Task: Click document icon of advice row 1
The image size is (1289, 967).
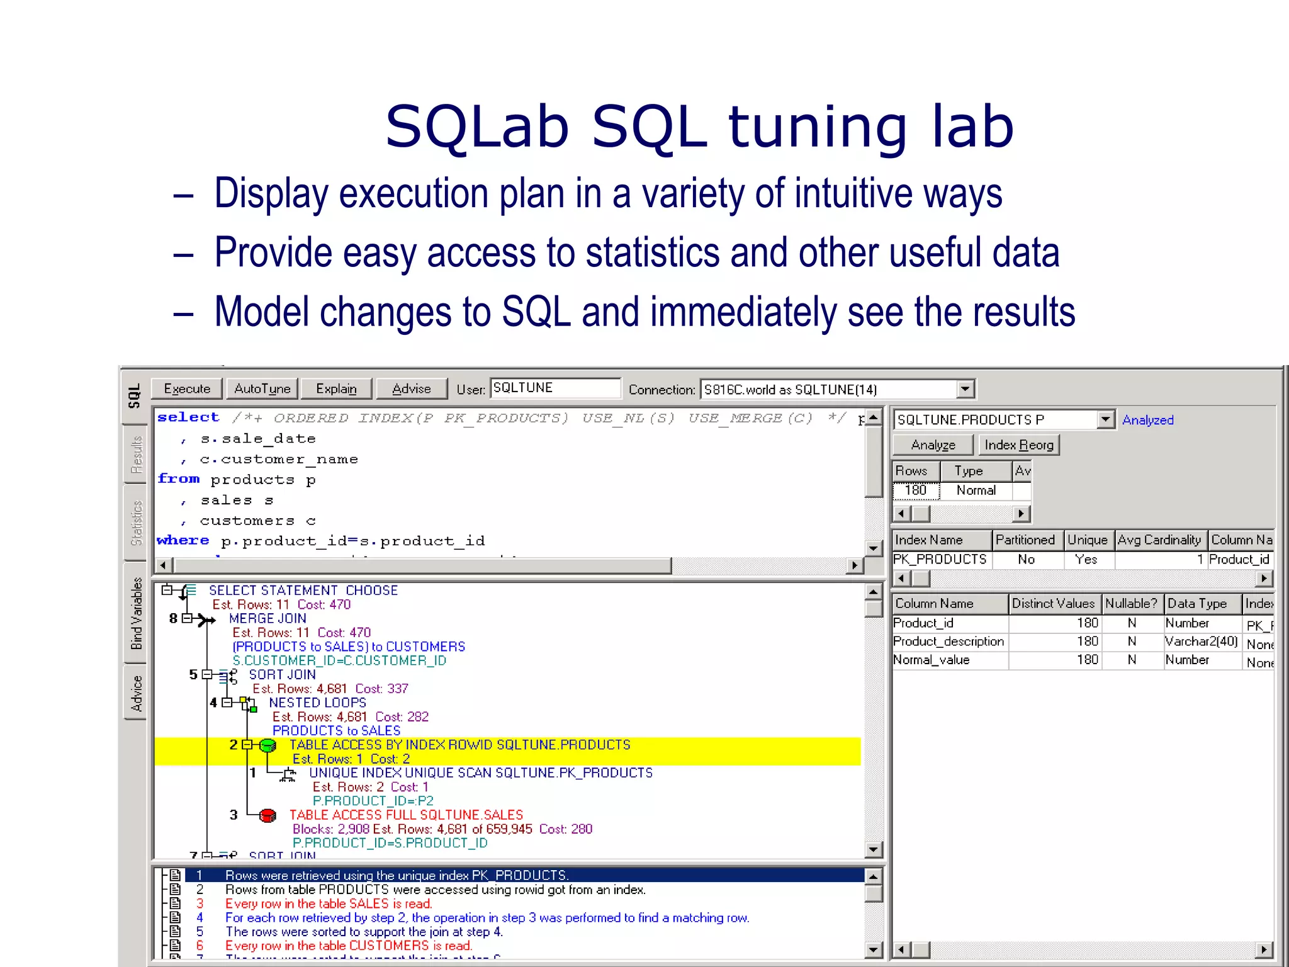Action: pos(176,875)
